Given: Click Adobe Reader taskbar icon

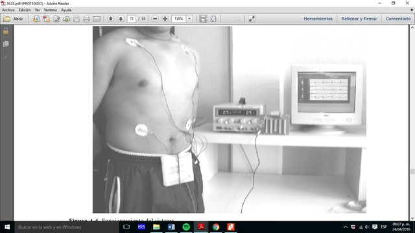Looking at the screenshot, I should [201, 227].
